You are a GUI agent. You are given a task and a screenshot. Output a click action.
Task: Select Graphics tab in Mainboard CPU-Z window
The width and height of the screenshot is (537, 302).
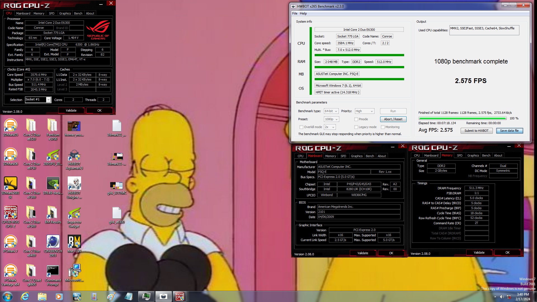(357, 156)
